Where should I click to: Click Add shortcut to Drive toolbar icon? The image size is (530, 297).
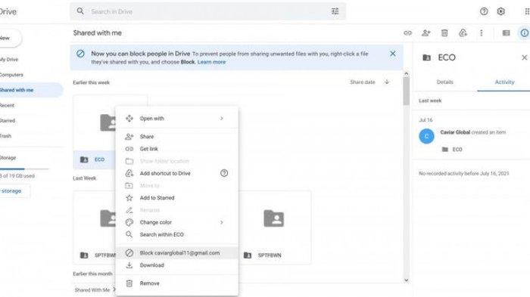pyautogui.click(x=463, y=32)
